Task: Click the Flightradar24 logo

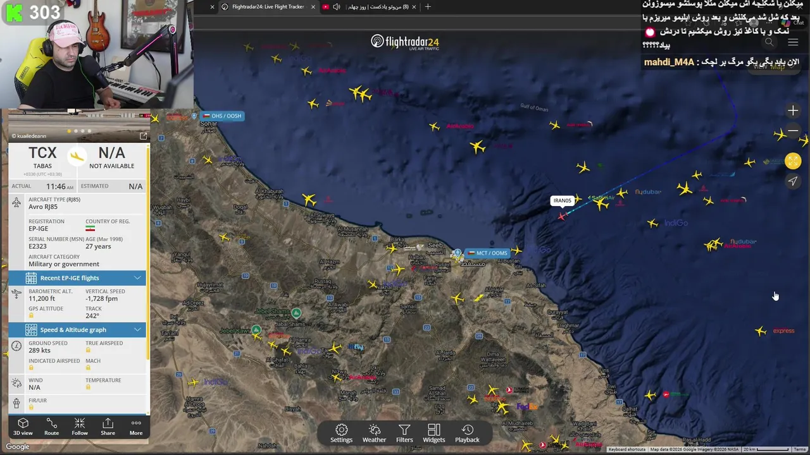Action: point(405,42)
